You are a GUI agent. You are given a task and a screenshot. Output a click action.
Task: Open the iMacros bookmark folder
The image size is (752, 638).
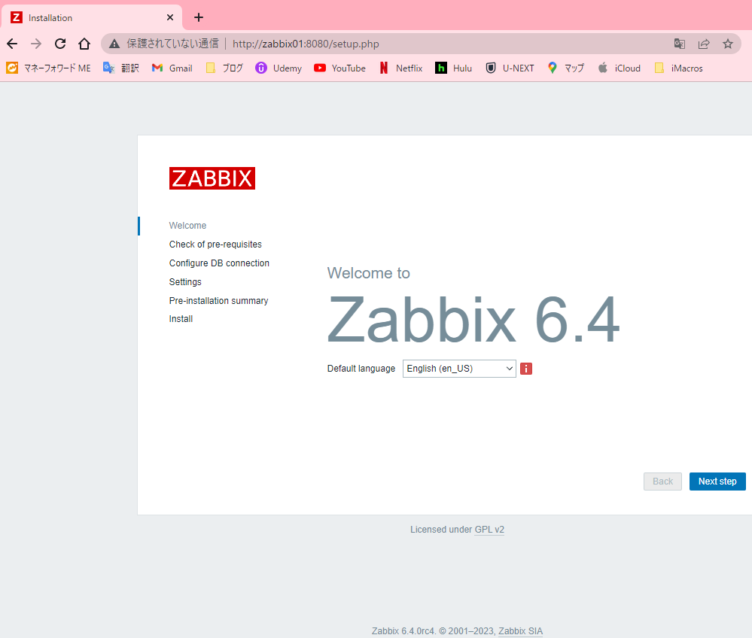coord(678,68)
